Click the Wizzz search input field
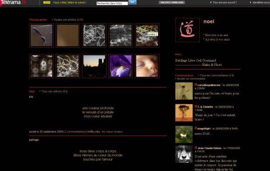 112,4
